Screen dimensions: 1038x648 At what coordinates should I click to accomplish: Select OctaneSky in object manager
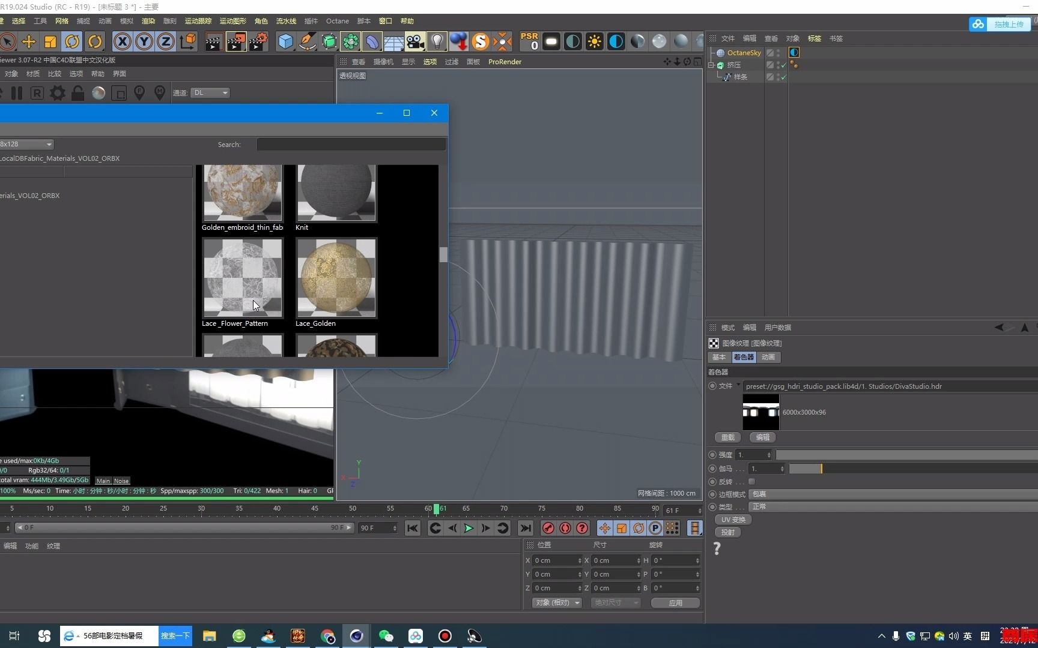744,53
